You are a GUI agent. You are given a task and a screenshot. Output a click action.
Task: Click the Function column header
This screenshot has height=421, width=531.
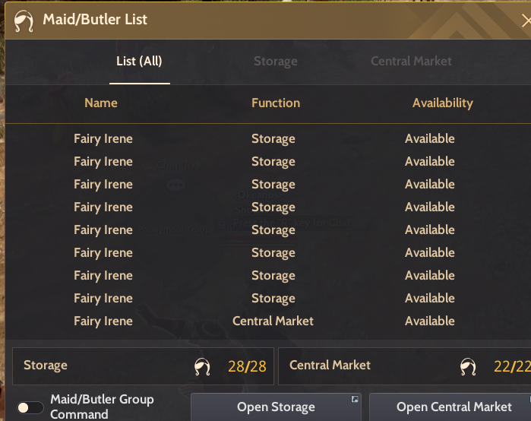276,103
